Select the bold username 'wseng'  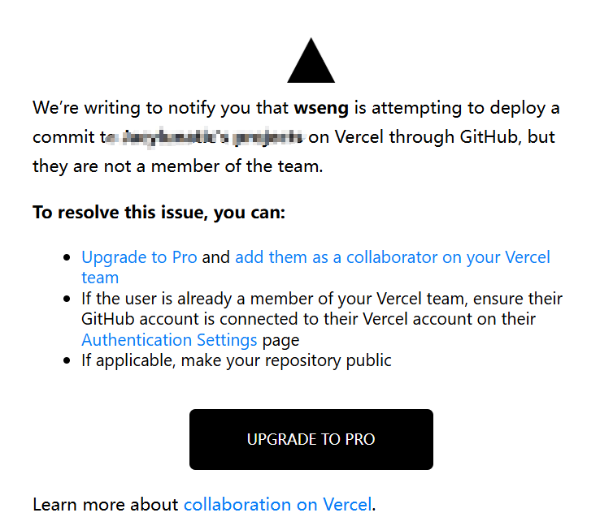point(321,108)
